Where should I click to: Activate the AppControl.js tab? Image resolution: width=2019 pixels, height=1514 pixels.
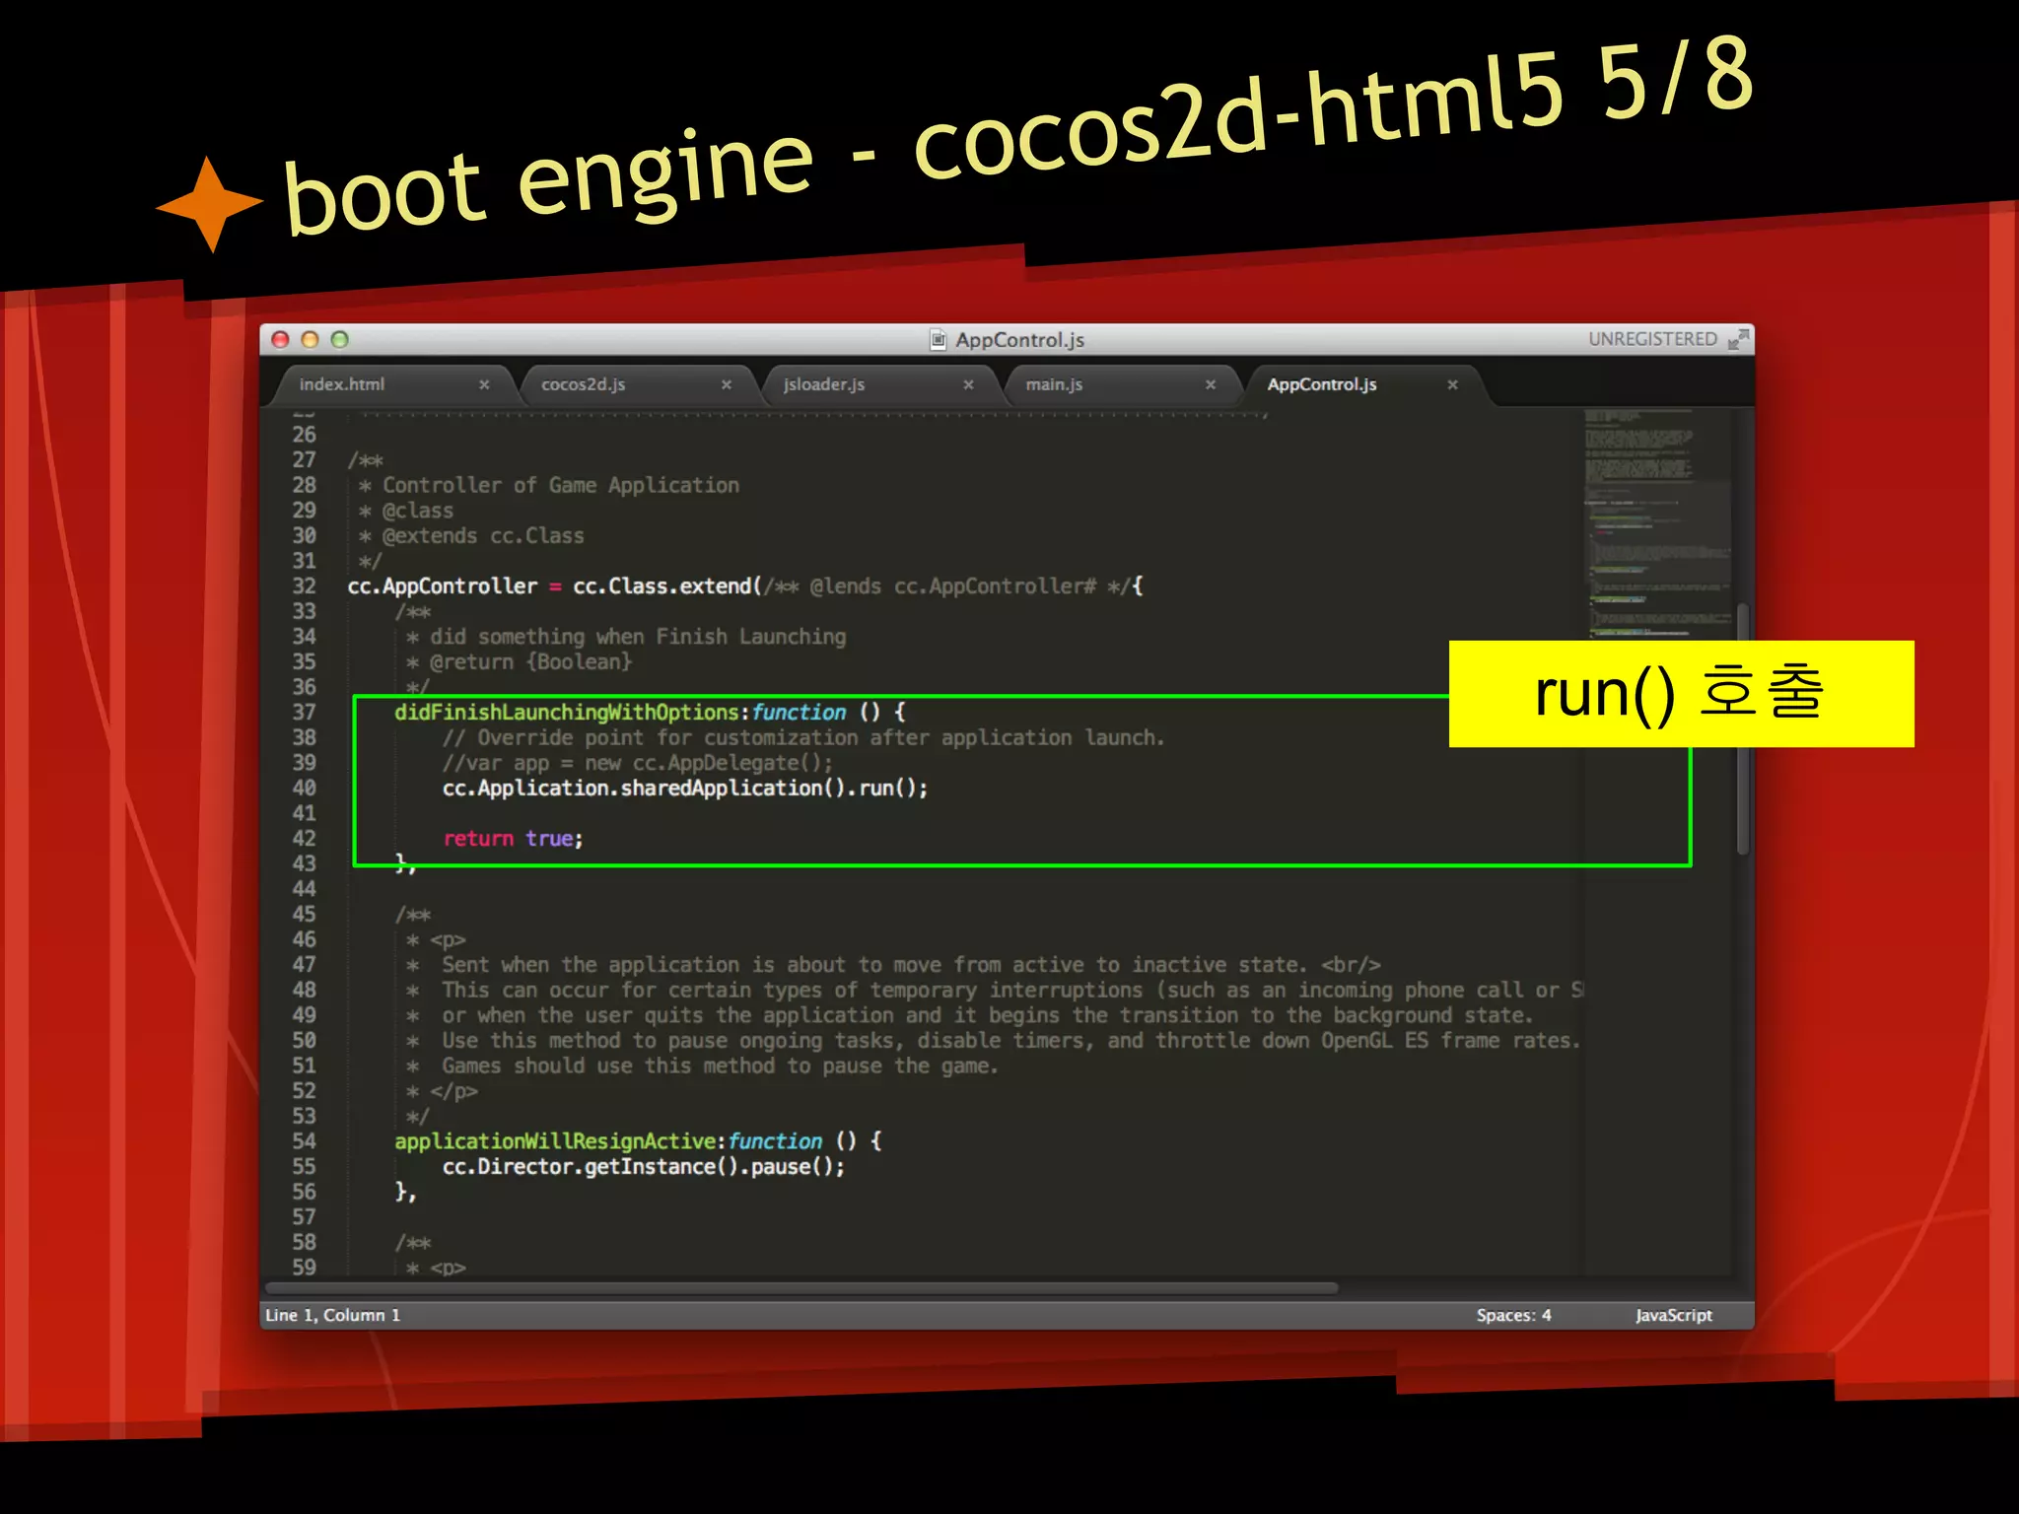point(1322,384)
